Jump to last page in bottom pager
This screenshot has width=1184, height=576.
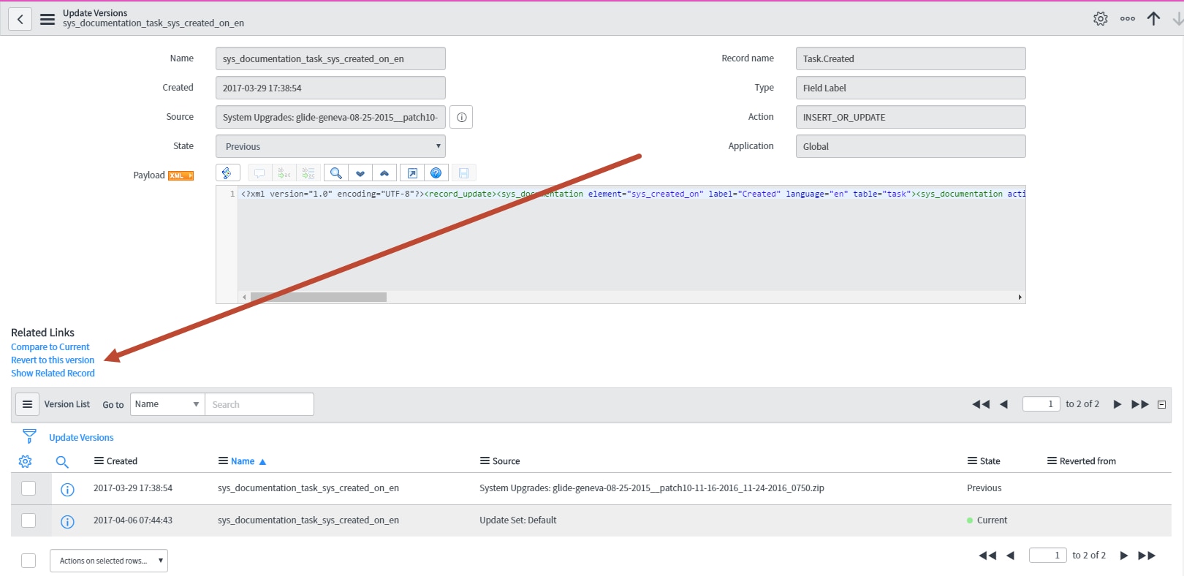(x=1147, y=556)
